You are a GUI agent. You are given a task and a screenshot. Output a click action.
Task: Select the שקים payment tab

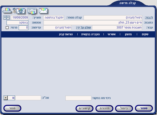pyautogui.click(x=145, y=34)
